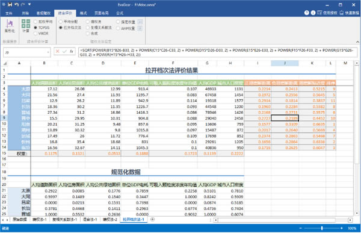Click the green grid calculate icon

click(26, 23)
